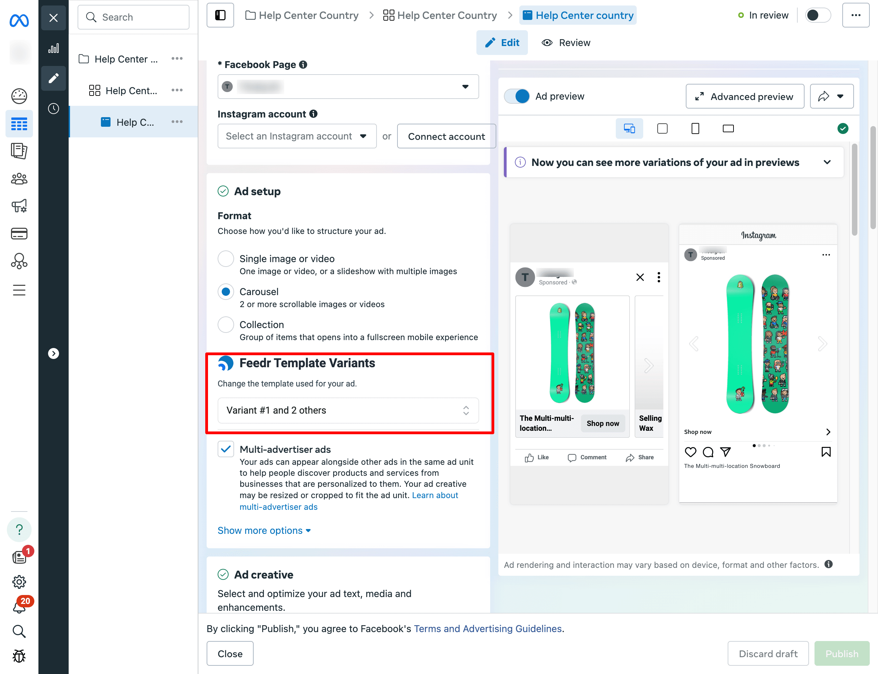Open Terms and Advertising Guidelines link
The width and height of the screenshot is (878, 674).
click(487, 628)
